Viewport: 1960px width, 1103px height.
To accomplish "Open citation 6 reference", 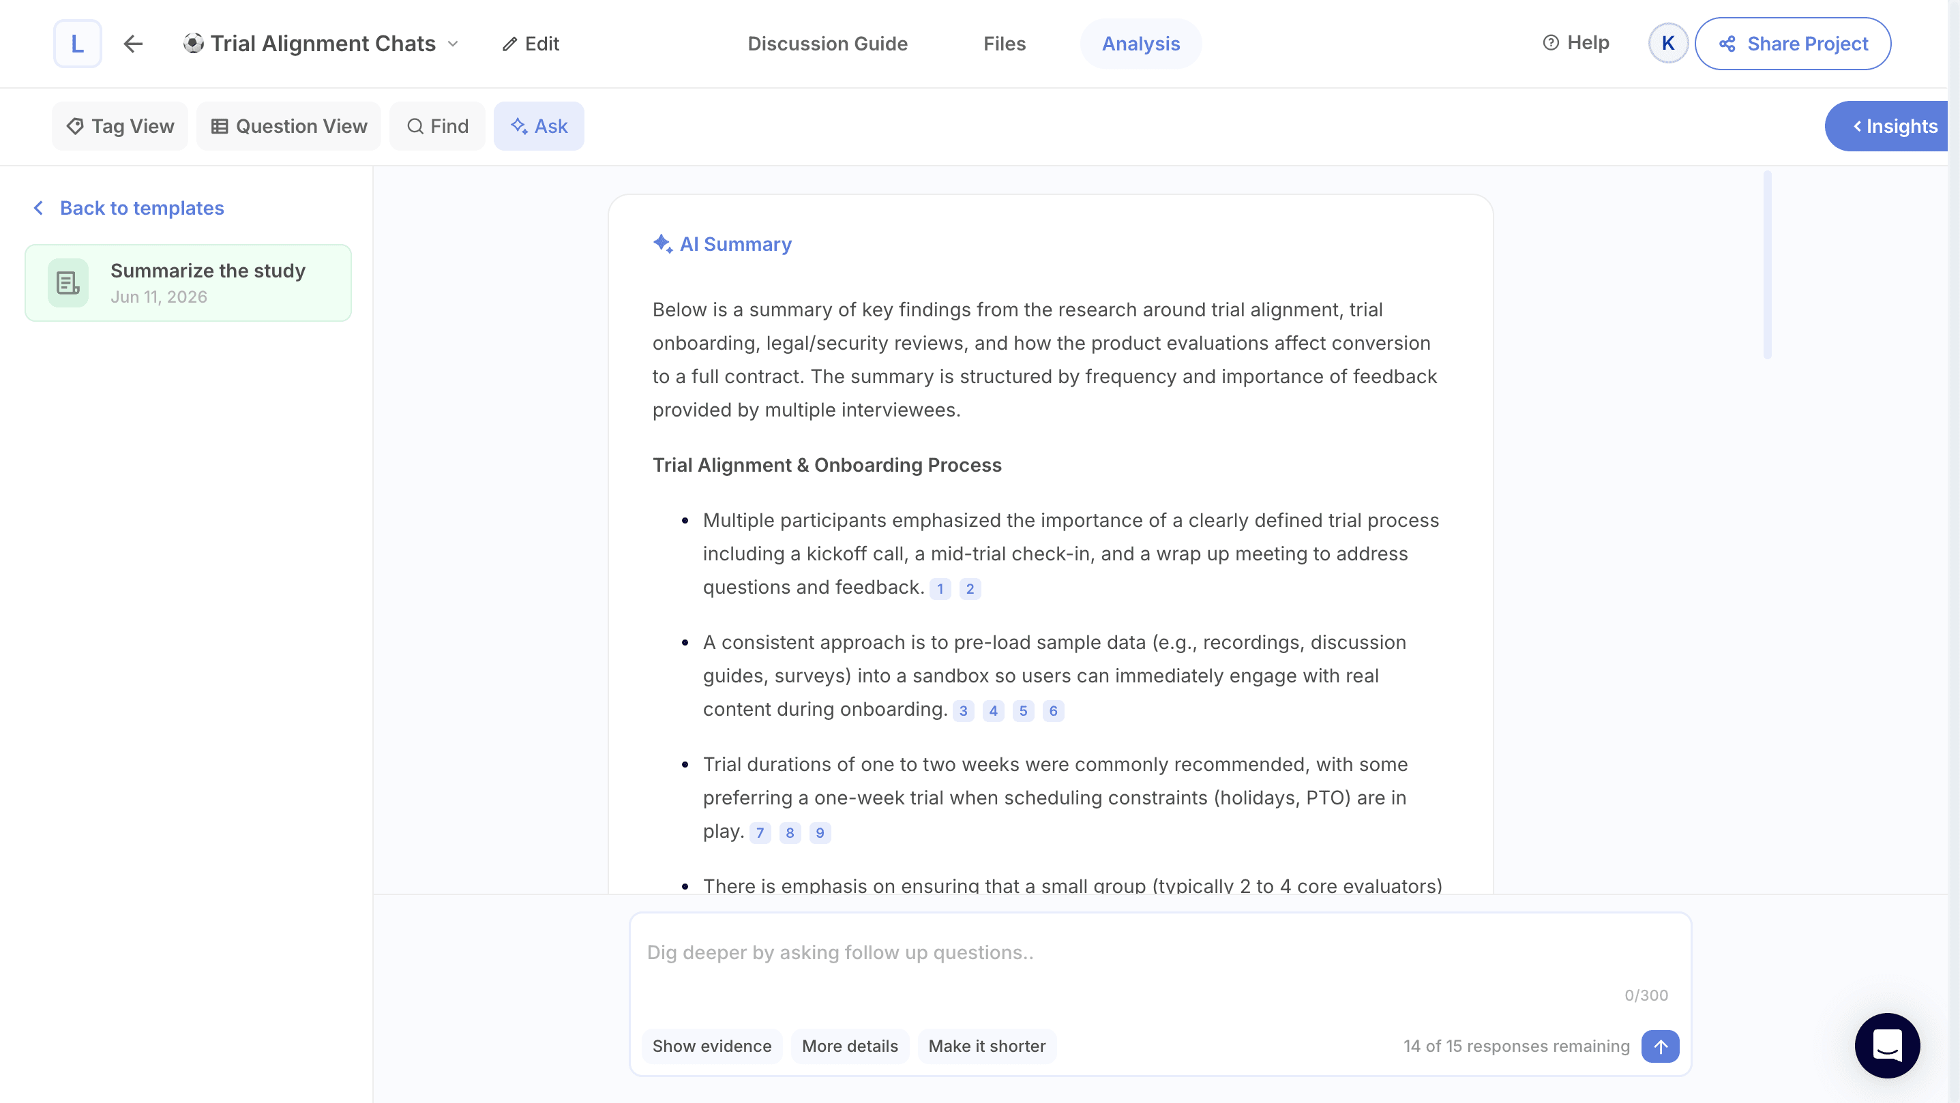I will tap(1053, 710).
